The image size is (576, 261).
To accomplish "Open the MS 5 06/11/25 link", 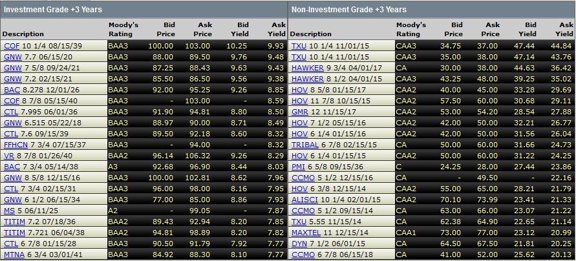I will (x=9, y=211).
